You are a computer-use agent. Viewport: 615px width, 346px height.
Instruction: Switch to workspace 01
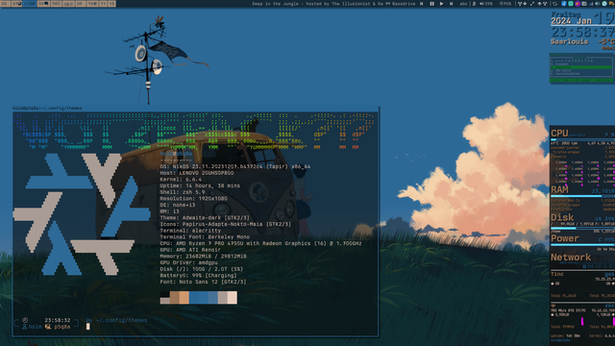(16, 4)
